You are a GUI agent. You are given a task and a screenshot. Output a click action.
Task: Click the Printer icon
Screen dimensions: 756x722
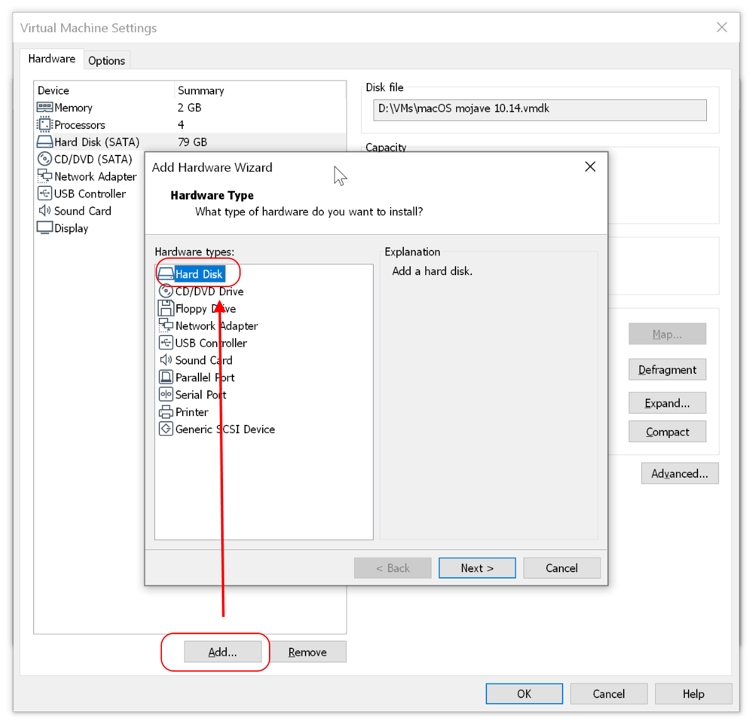click(166, 412)
